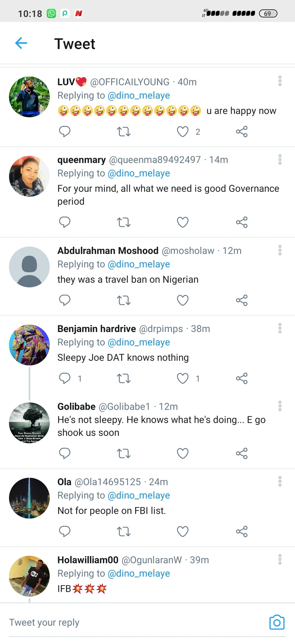
Task: Like Abdulrahman Moshood's tweet
Action: point(182,300)
